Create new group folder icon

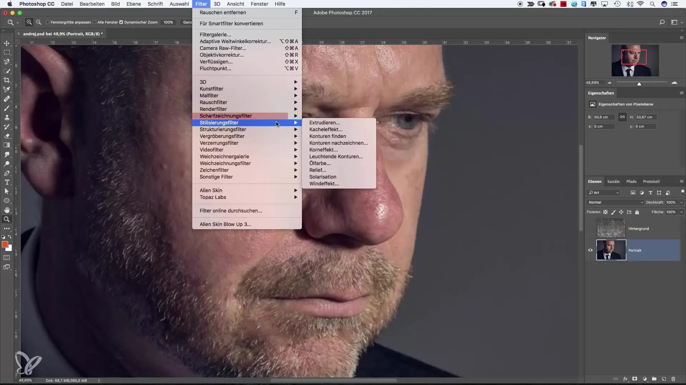[x=654, y=379]
